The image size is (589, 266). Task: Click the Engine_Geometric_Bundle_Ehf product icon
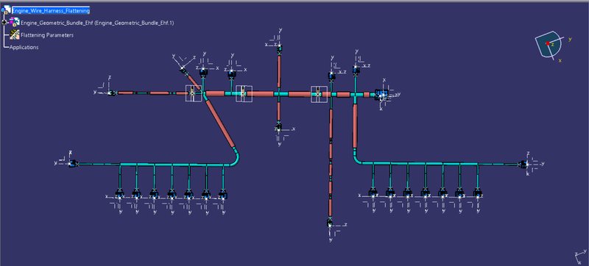(x=15, y=22)
